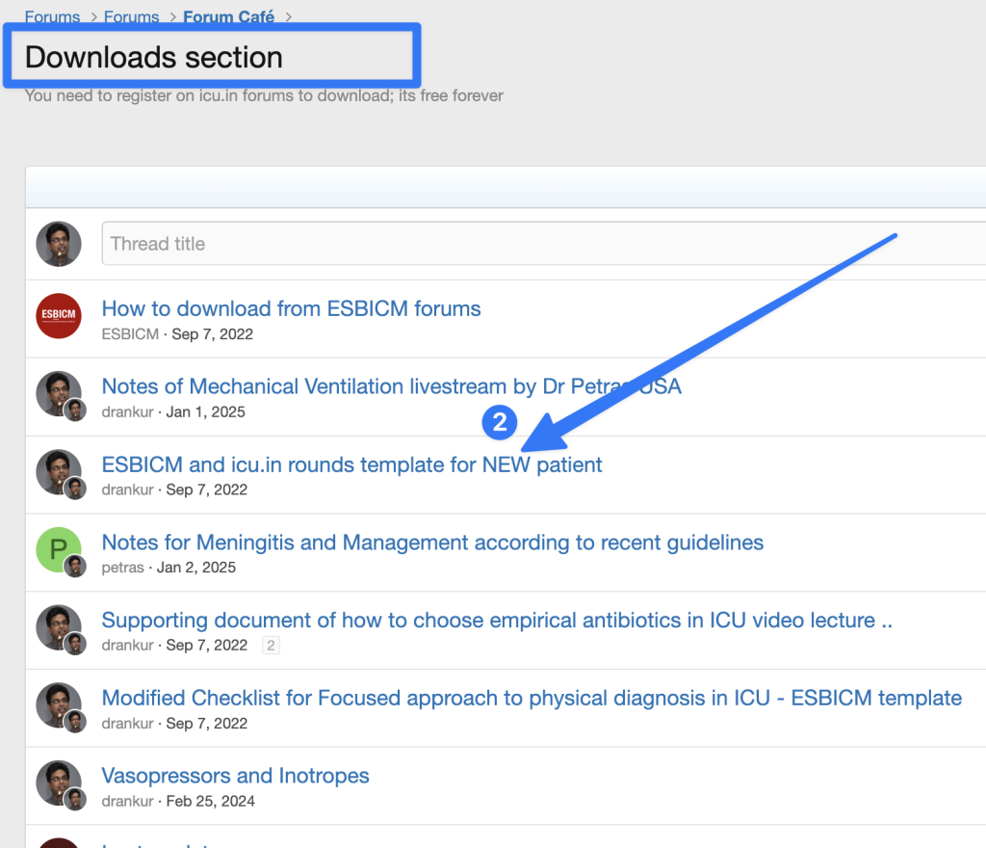Screen dimensions: 986x848
Task: Open the Vasopressors and Inotropes thread
Action: [235, 776]
